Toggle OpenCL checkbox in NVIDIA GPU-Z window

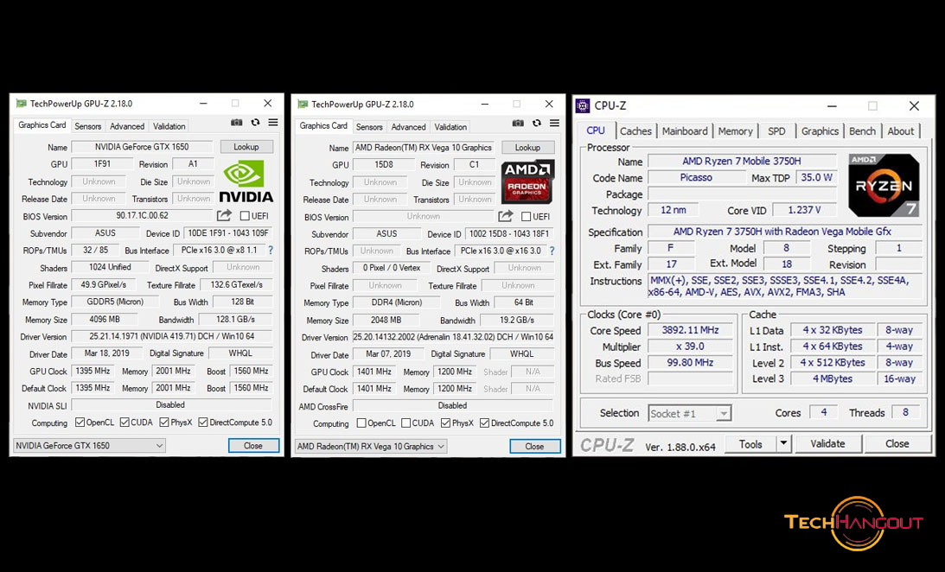pos(80,422)
